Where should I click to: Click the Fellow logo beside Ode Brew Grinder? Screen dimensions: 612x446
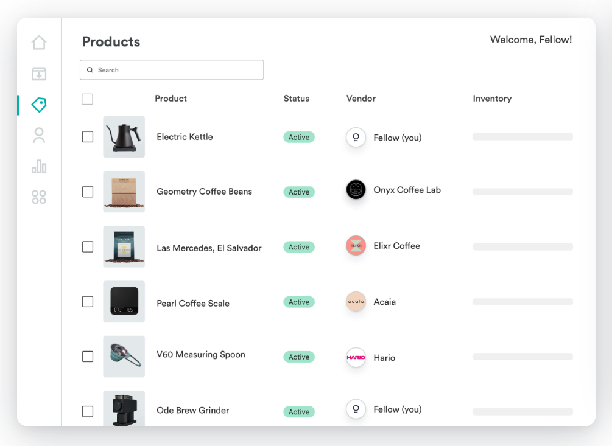356,409
